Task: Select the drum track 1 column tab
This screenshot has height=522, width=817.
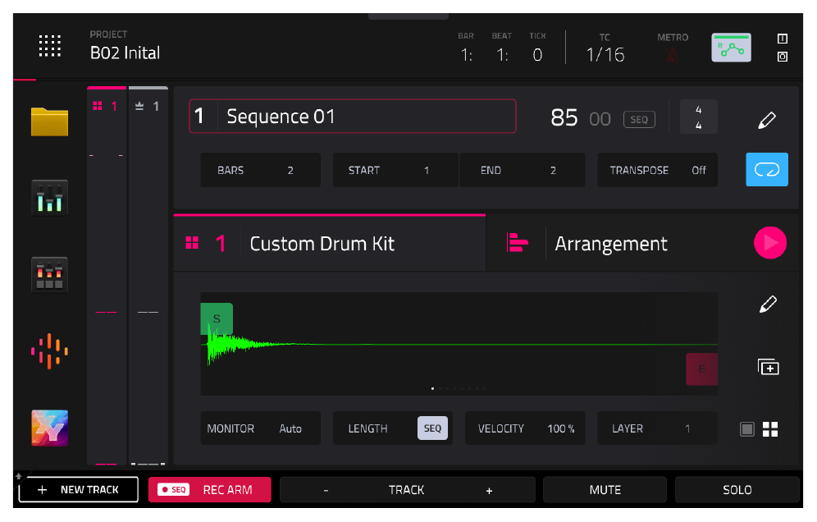Action: [x=107, y=106]
